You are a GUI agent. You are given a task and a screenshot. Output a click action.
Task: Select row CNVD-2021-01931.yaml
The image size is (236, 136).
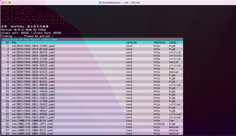point(92,81)
